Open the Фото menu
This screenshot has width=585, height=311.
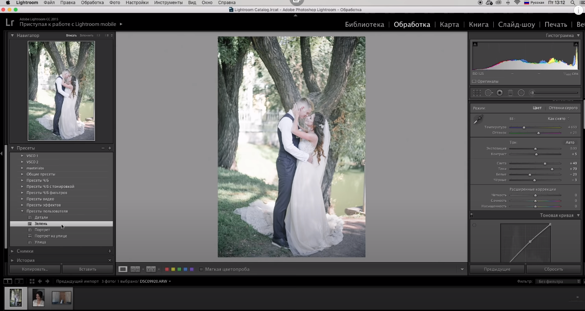tap(114, 3)
